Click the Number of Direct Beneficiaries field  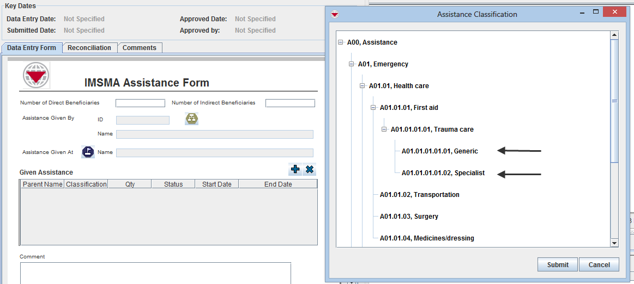point(140,103)
